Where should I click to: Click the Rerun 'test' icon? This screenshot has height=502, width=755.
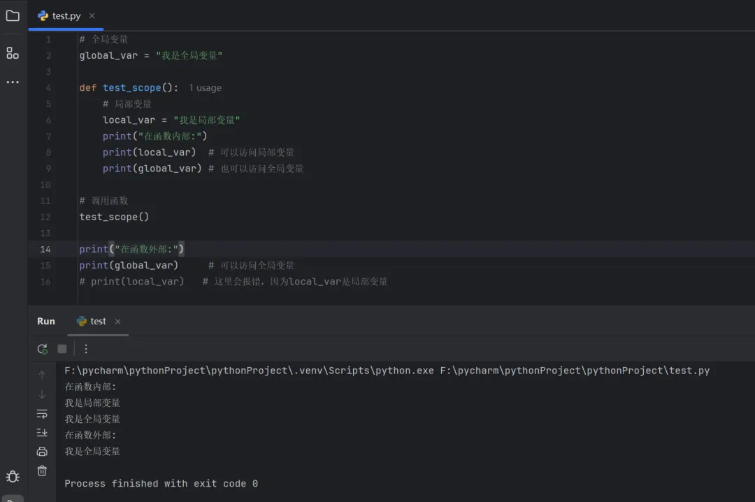click(x=43, y=349)
